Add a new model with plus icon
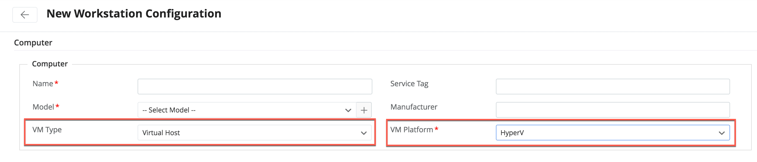Image resolution: width=757 pixels, height=162 pixels. pyautogui.click(x=364, y=110)
